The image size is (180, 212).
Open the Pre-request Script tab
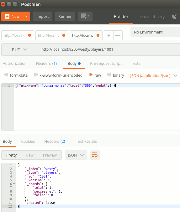click(106, 63)
